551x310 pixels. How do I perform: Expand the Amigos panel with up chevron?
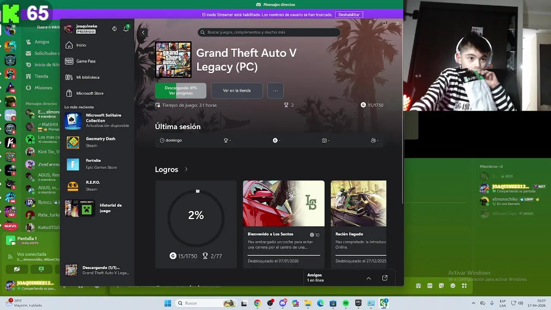[x=369, y=278]
